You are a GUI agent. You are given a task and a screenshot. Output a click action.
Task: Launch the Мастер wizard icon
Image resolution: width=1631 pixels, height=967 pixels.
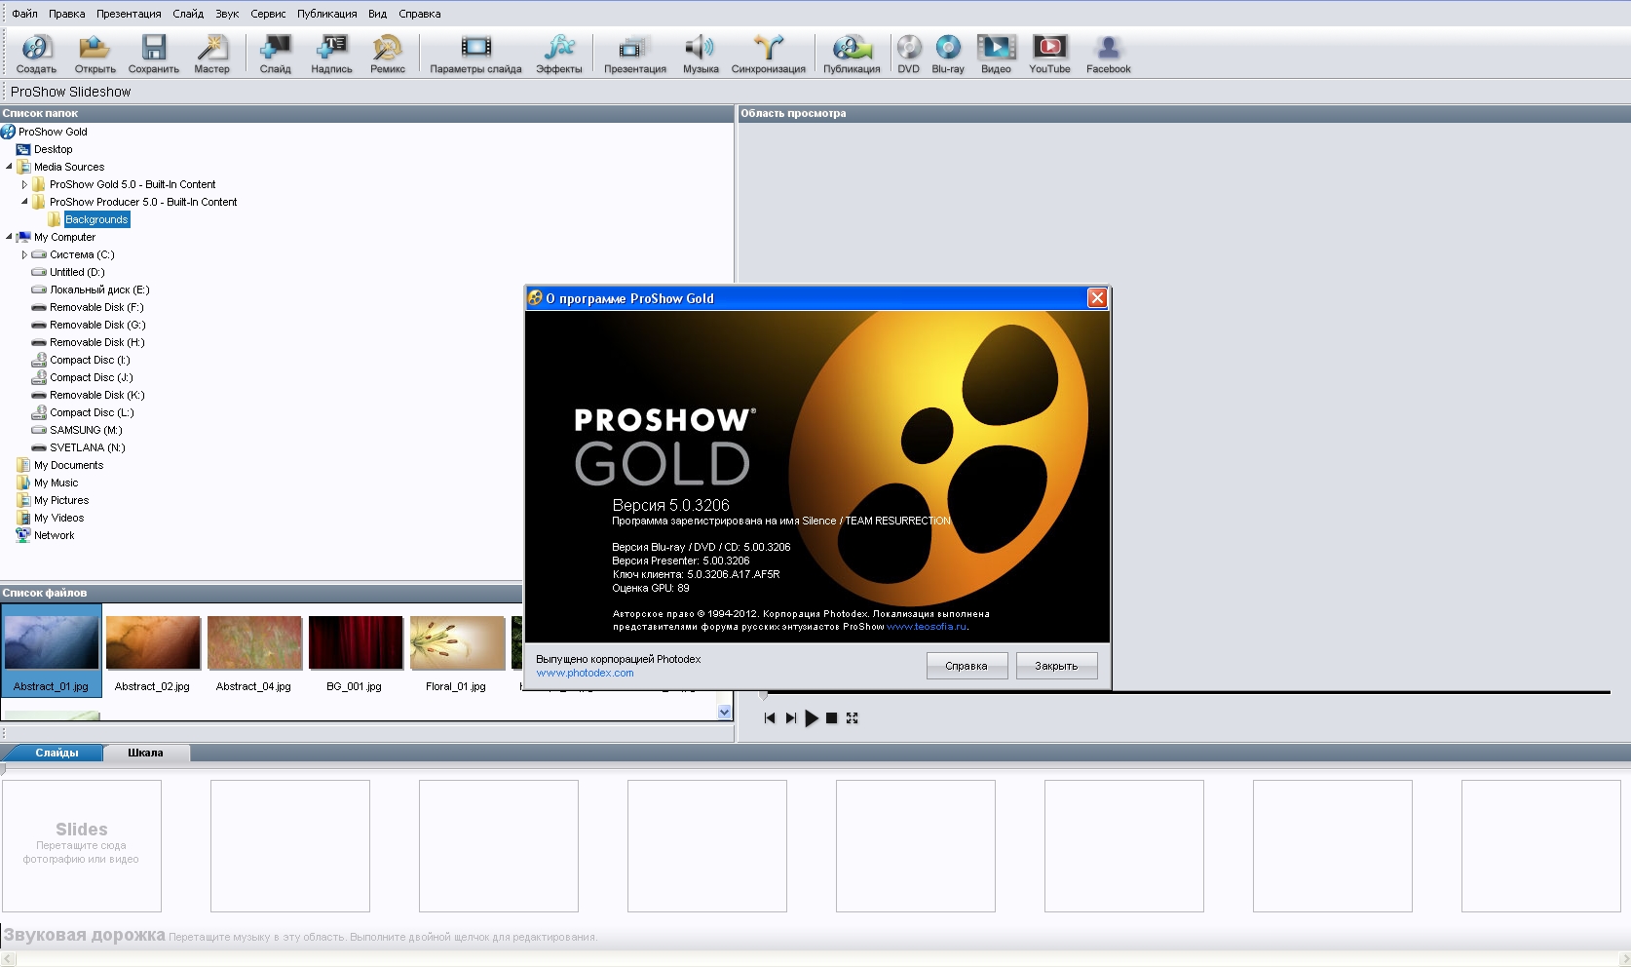pos(211,54)
